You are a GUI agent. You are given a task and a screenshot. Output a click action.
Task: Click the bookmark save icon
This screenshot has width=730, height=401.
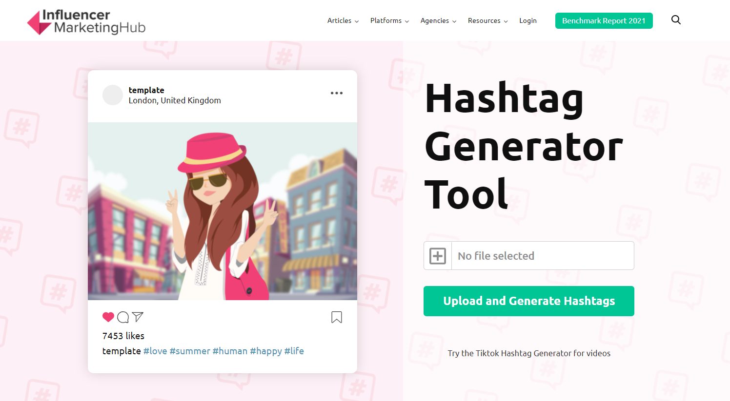pyautogui.click(x=337, y=317)
